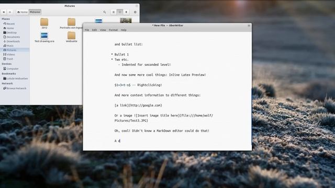Select the Webseite folder
Image resolution: width=335 pixels, height=188 pixels.
click(x=71, y=37)
